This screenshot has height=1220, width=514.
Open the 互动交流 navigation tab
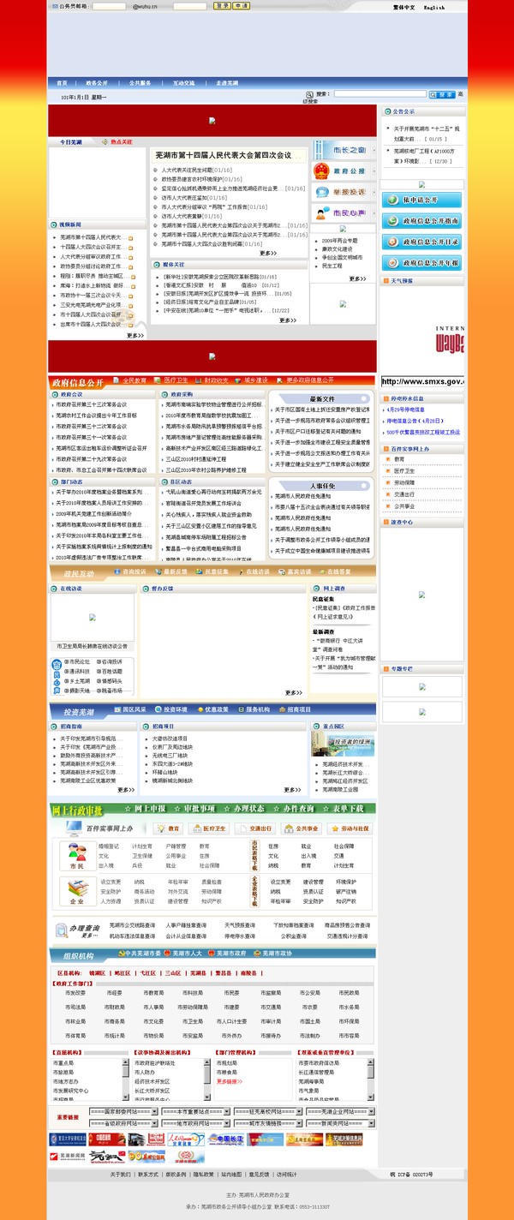(x=183, y=83)
